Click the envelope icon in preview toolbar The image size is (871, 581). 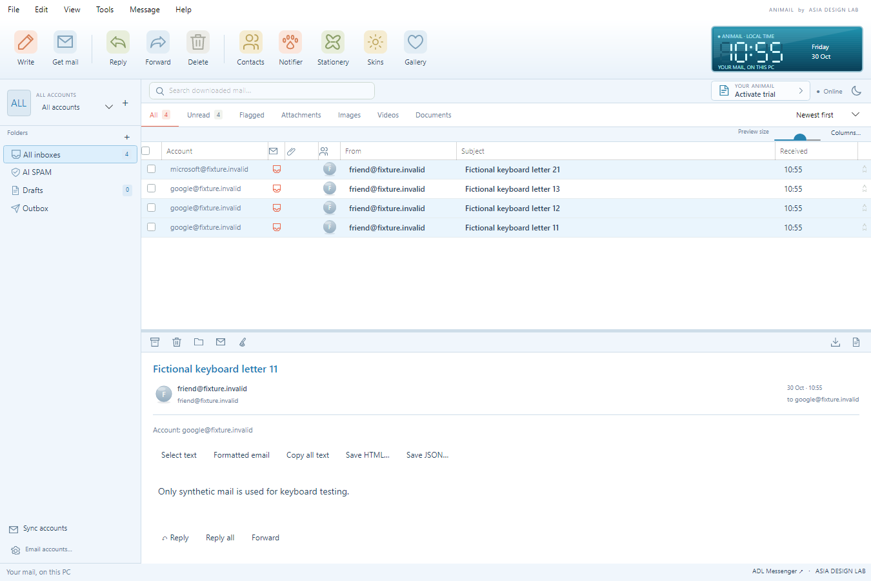[221, 342]
